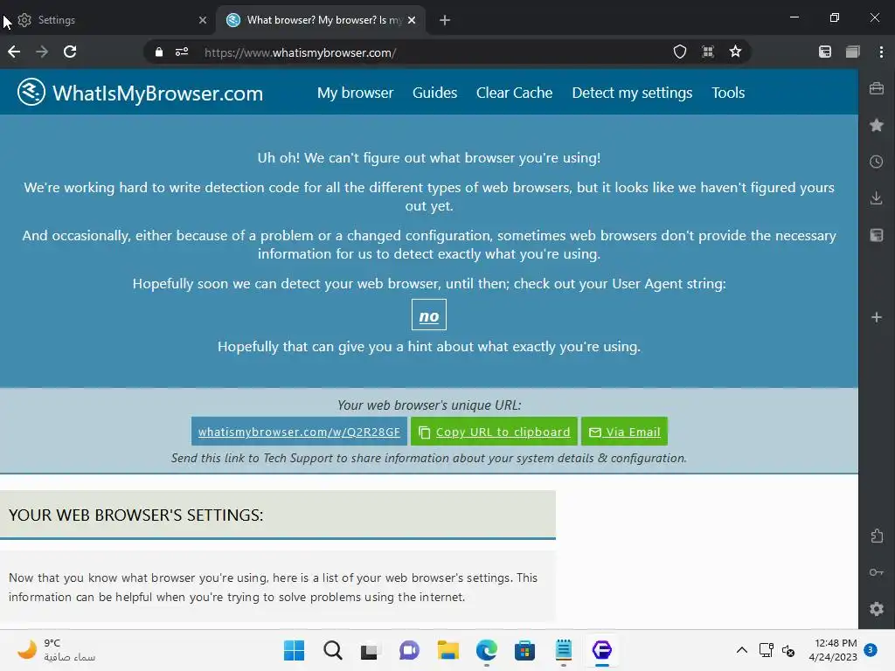The width and height of the screenshot is (895, 671).
Task: Show hidden tray icons chevron
Action: click(741, 650)
